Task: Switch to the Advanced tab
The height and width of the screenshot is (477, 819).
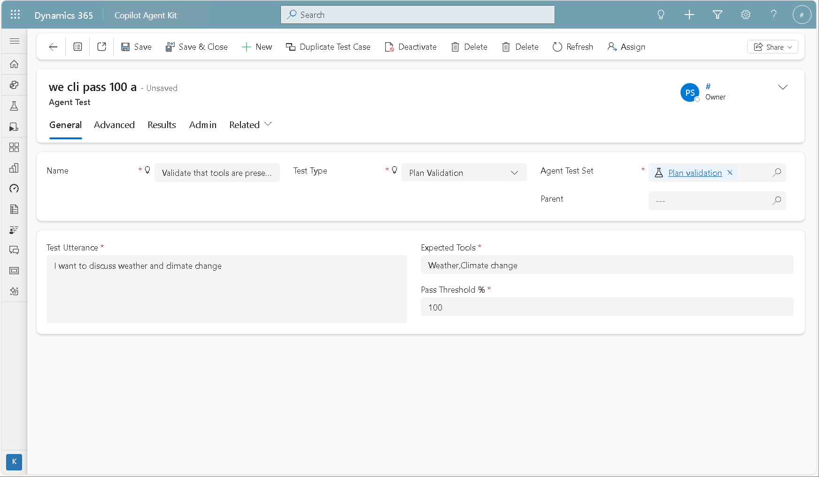Action: [114, 125]
